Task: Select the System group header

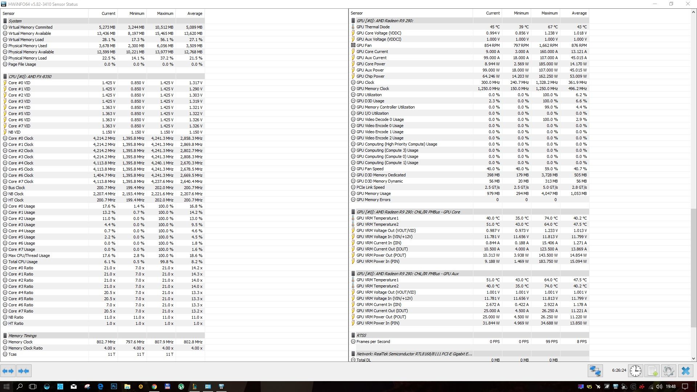Action: point(103,21)
